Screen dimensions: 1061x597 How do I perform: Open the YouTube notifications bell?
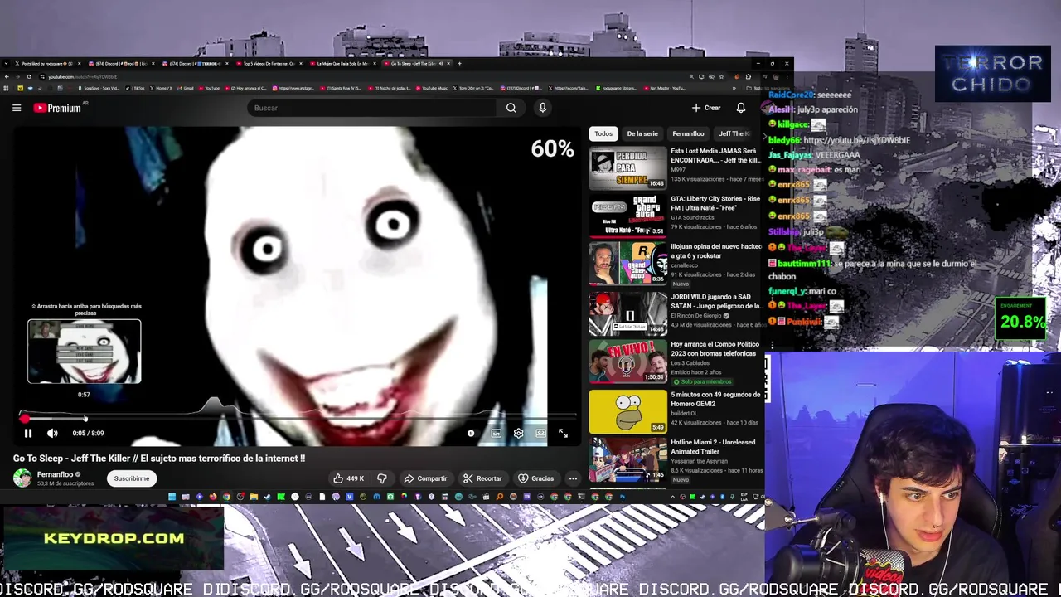[741, 108]
